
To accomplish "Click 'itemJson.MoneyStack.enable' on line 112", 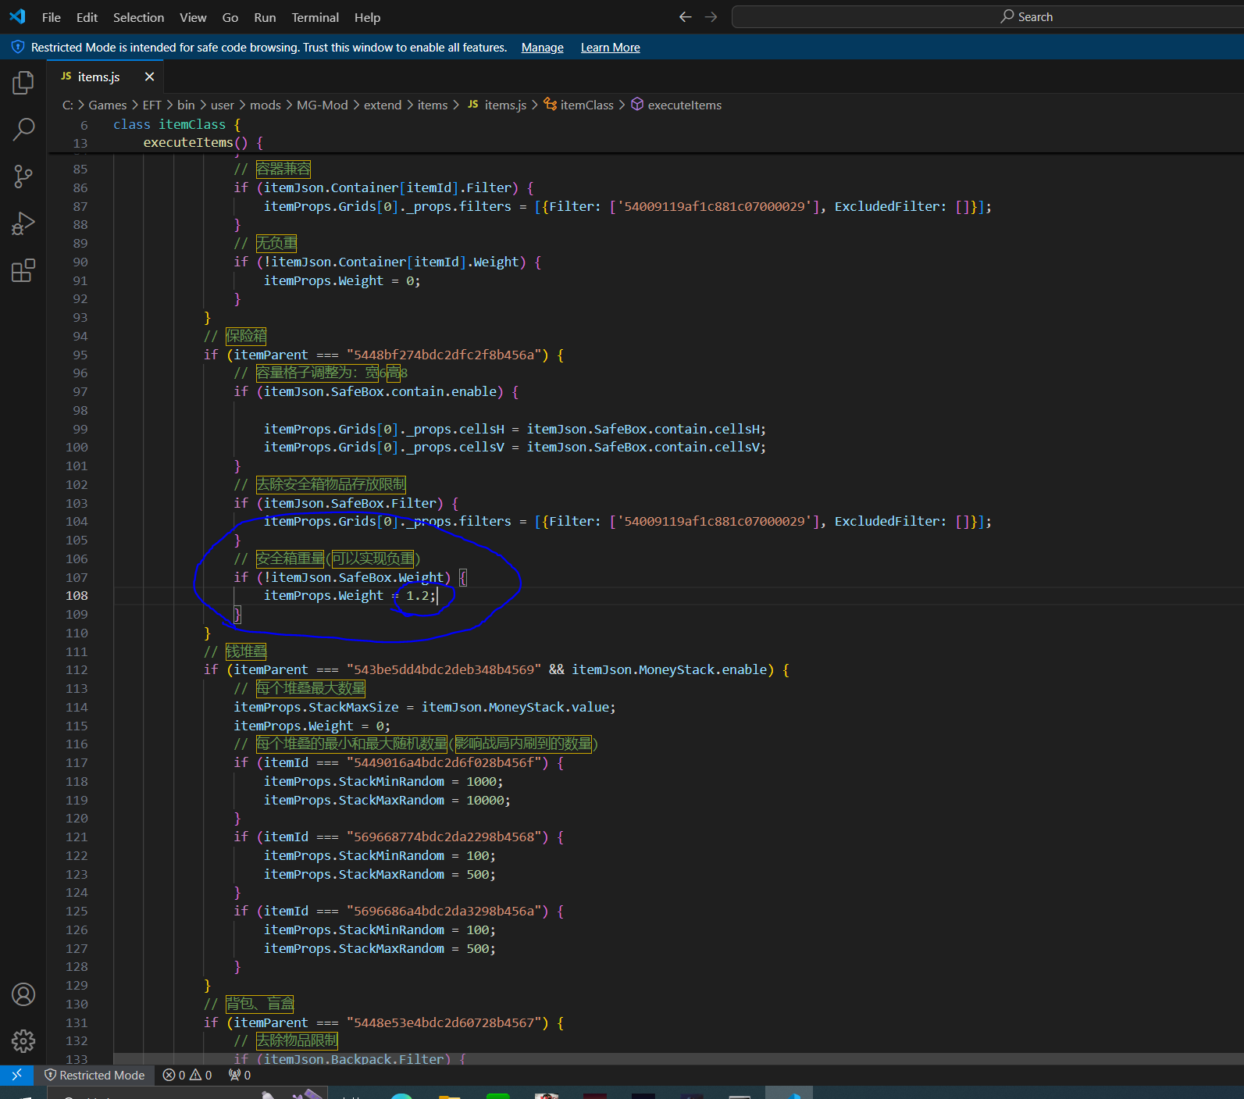I will 669,670.
